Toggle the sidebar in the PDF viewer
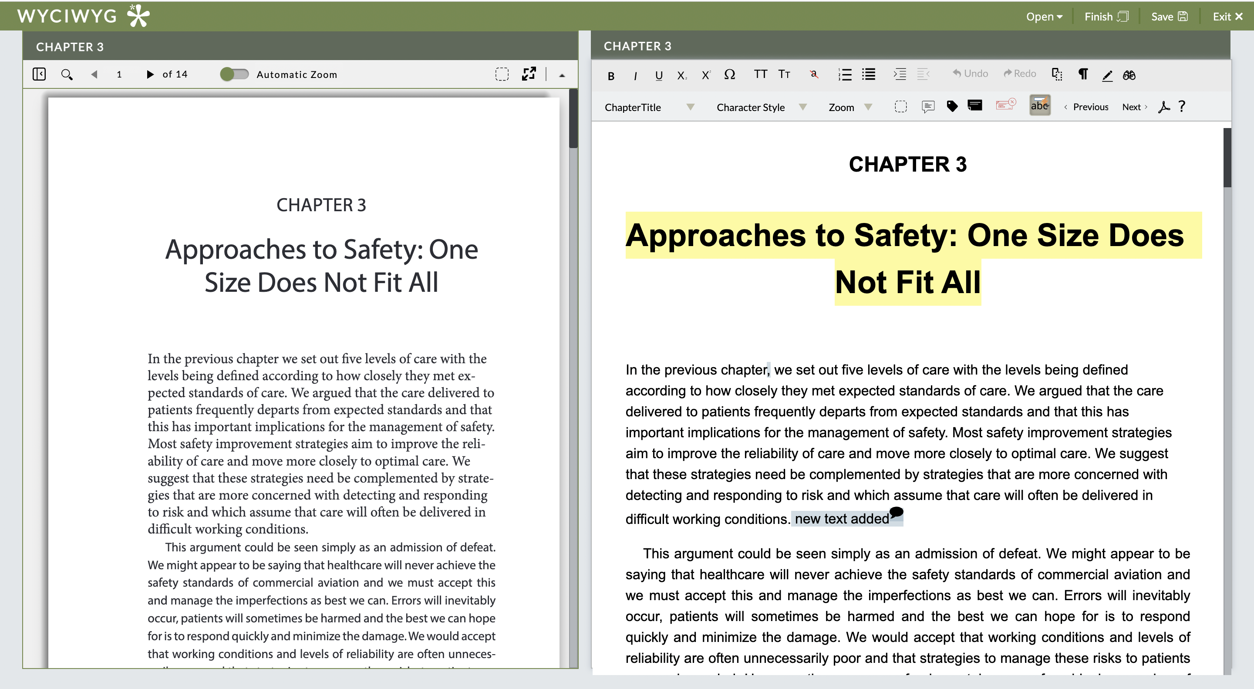The width and height of the screenshot is (1254, 689). [39, 74]
